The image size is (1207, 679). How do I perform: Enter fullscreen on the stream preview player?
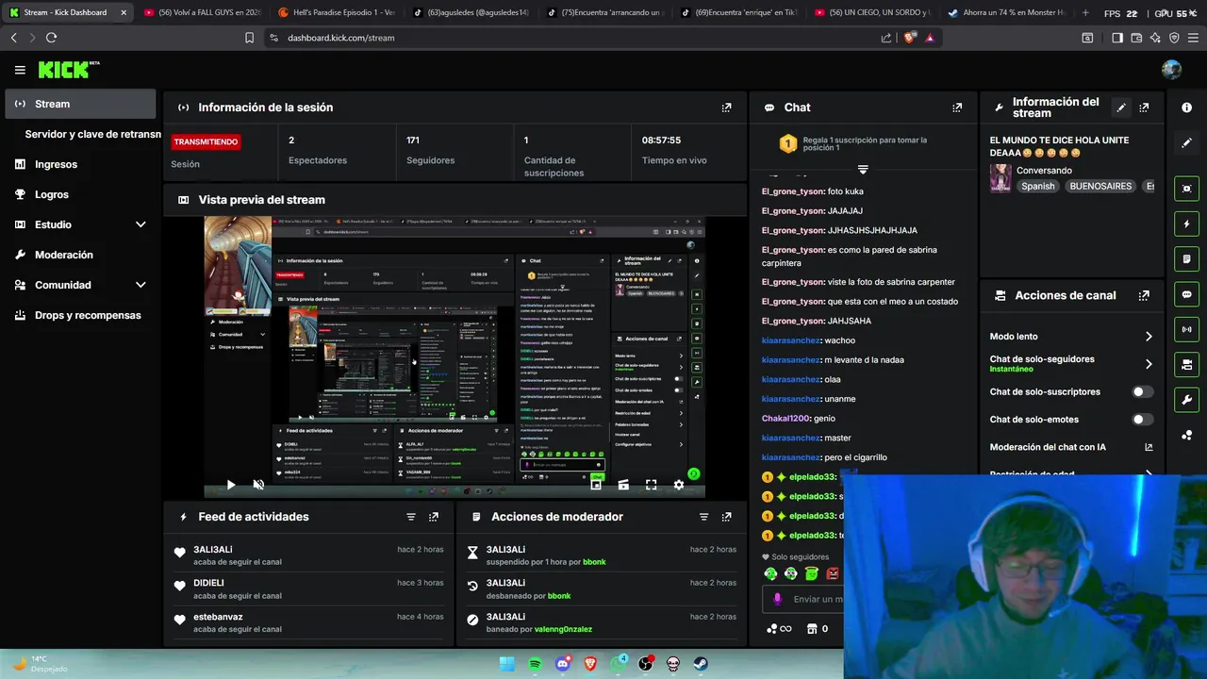[x=651, y=485]
